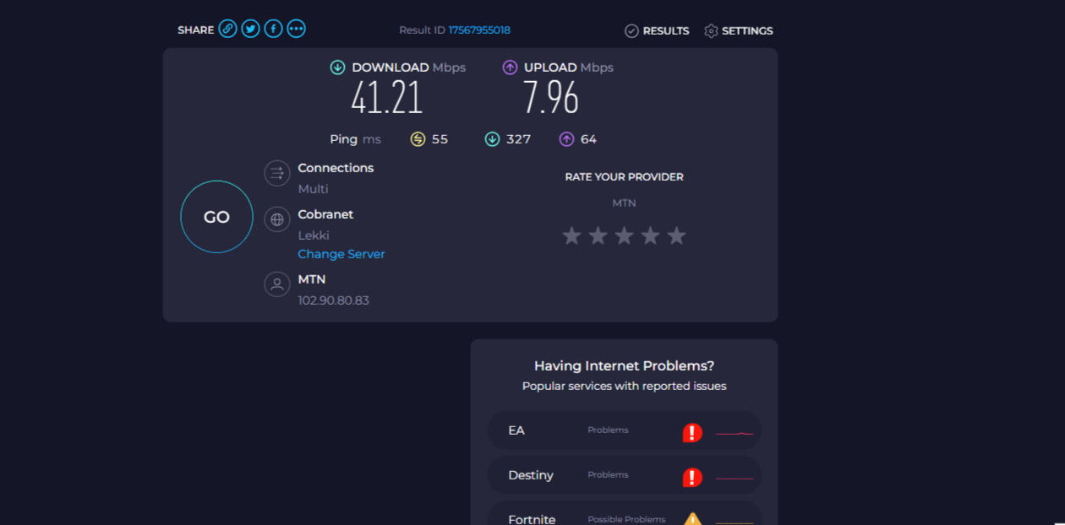Click the globe server icon
The image size is (1065, 525).
click(x=277, y=219)
